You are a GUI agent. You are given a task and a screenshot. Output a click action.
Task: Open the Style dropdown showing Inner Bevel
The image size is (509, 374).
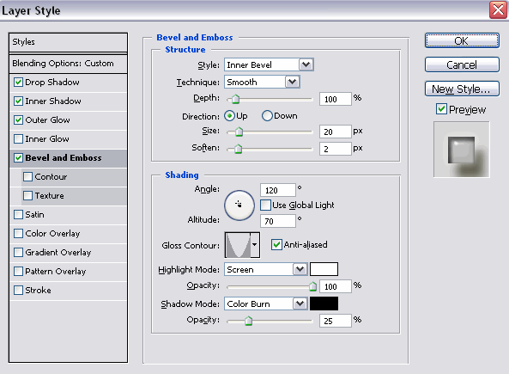tap(269, 64)
